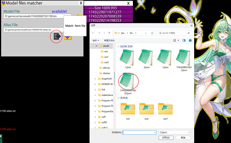
Task: Expand the Graphics9 tree node
Action: point(95,79)
